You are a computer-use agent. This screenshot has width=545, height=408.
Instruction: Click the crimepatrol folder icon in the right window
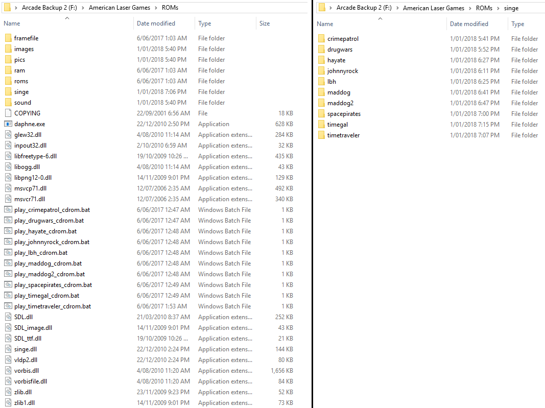point(321,39)
